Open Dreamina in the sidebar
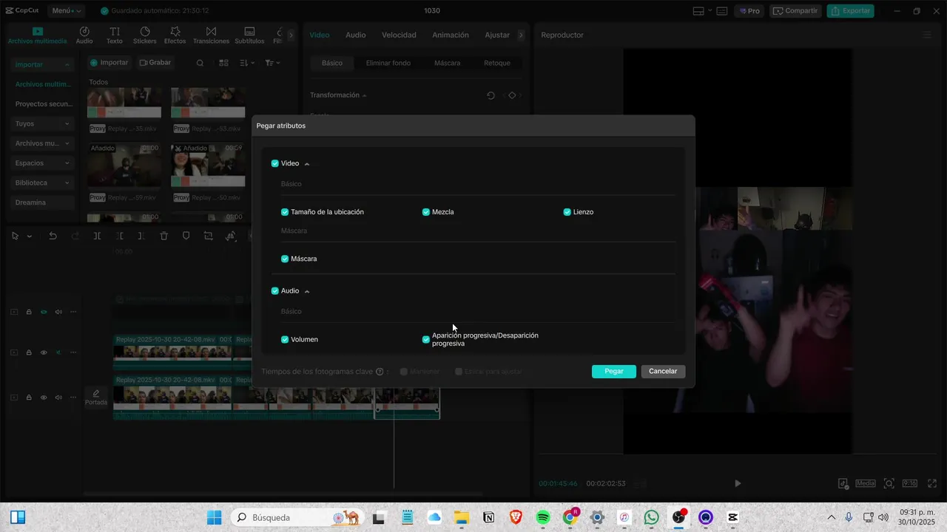 [43, 202]
